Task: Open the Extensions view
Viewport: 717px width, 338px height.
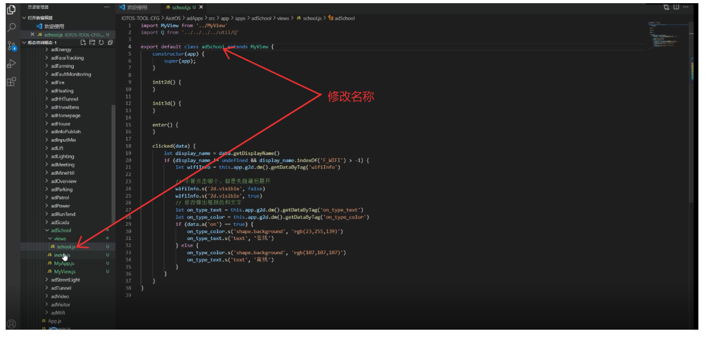Action: 11,81
